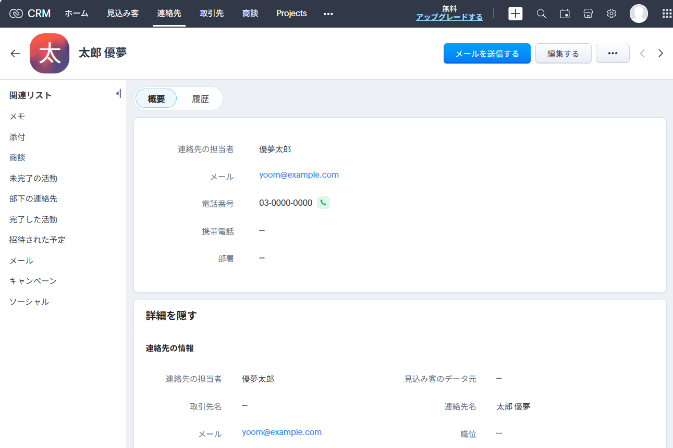Open the calendar icon in top bar
The height and width of the screenshot is (448, 673).
point(565,14)
